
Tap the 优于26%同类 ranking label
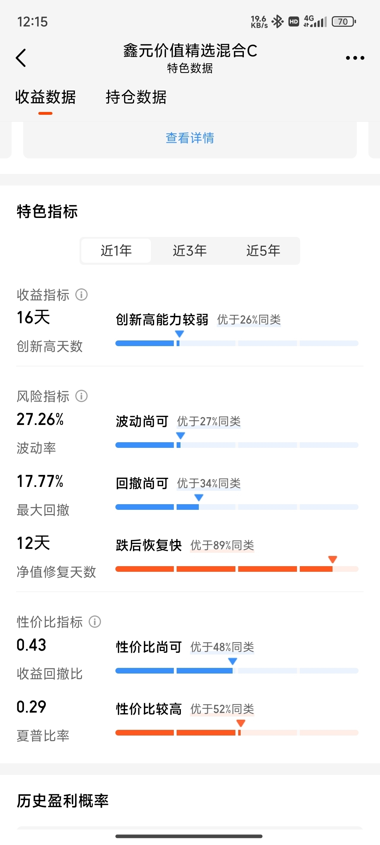click(x=249, y=320)
